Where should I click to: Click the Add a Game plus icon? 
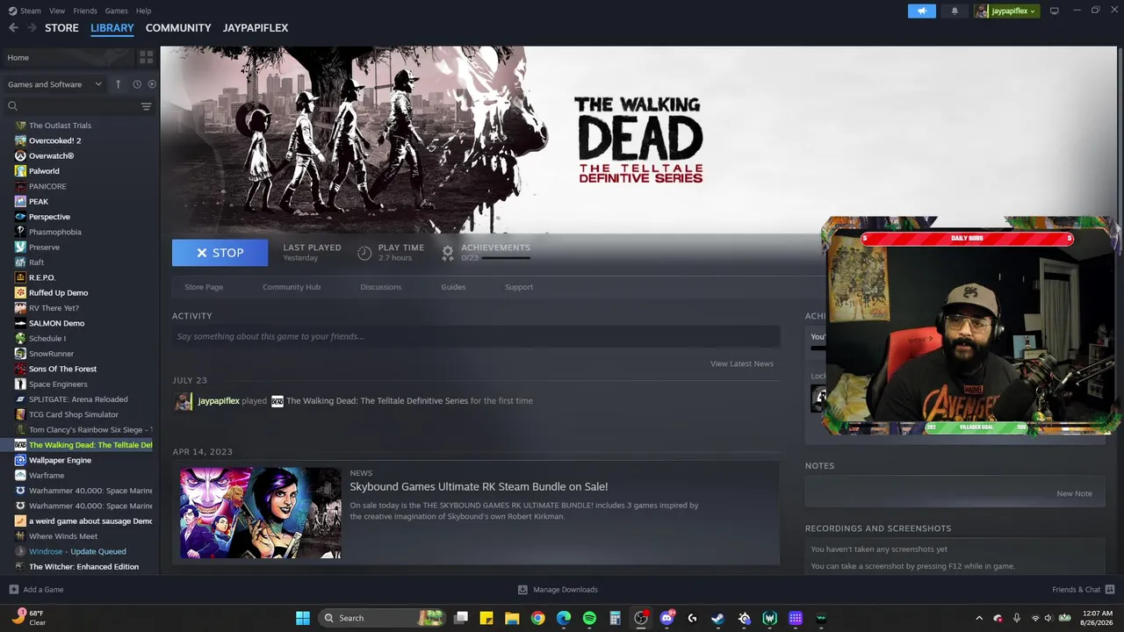coord(13,590)
